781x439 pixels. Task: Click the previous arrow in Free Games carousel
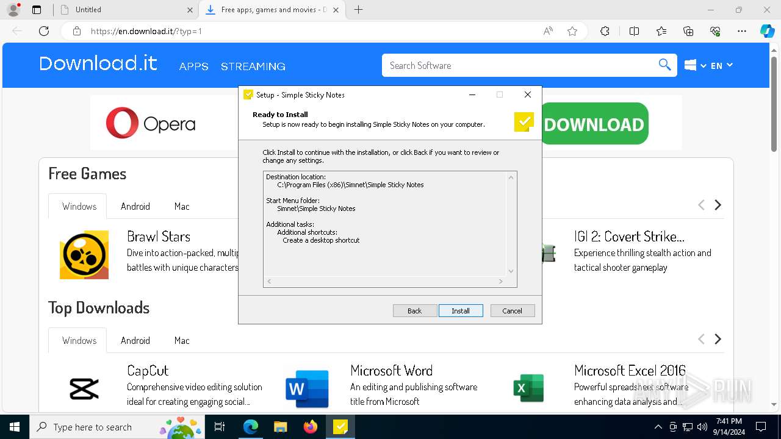coord(701,205)
